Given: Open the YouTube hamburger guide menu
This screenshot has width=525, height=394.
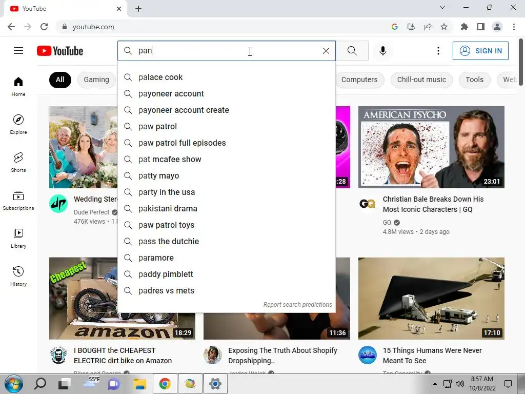Looking at the screenshot, I should tap(18, 51).
